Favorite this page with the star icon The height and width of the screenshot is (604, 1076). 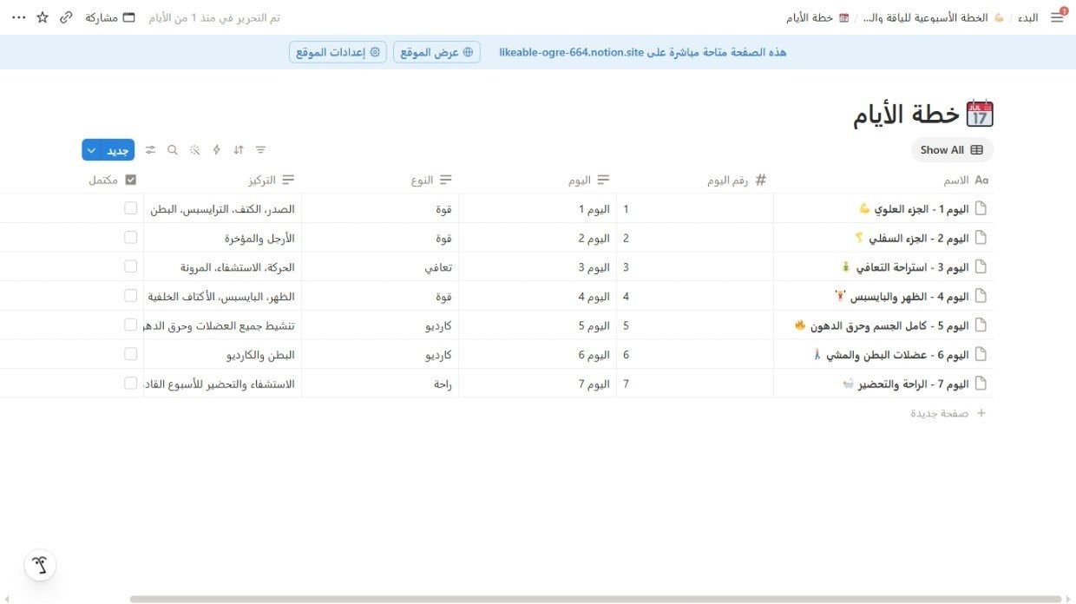(x=43, y=17)
